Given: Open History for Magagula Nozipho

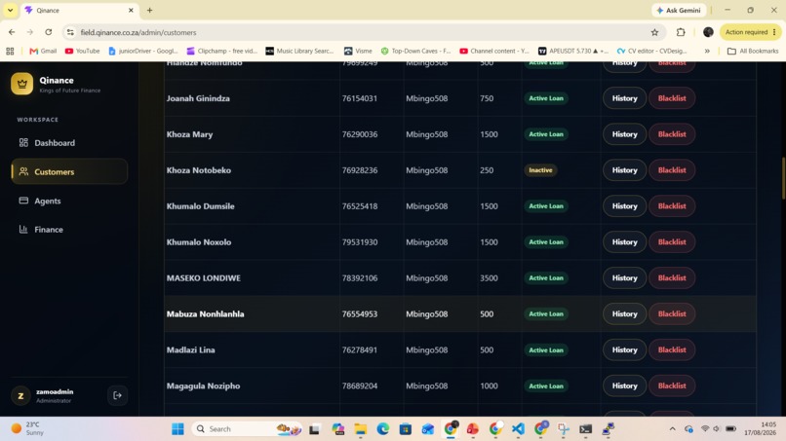Looking at the screenshot, I should pos(624,386).
